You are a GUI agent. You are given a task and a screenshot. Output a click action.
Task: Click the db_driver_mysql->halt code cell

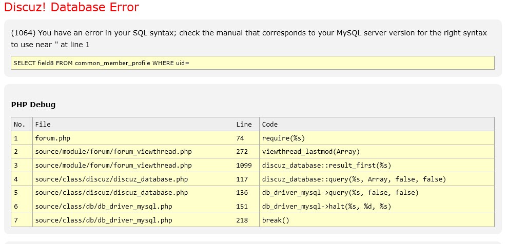[x=326, y=207]
